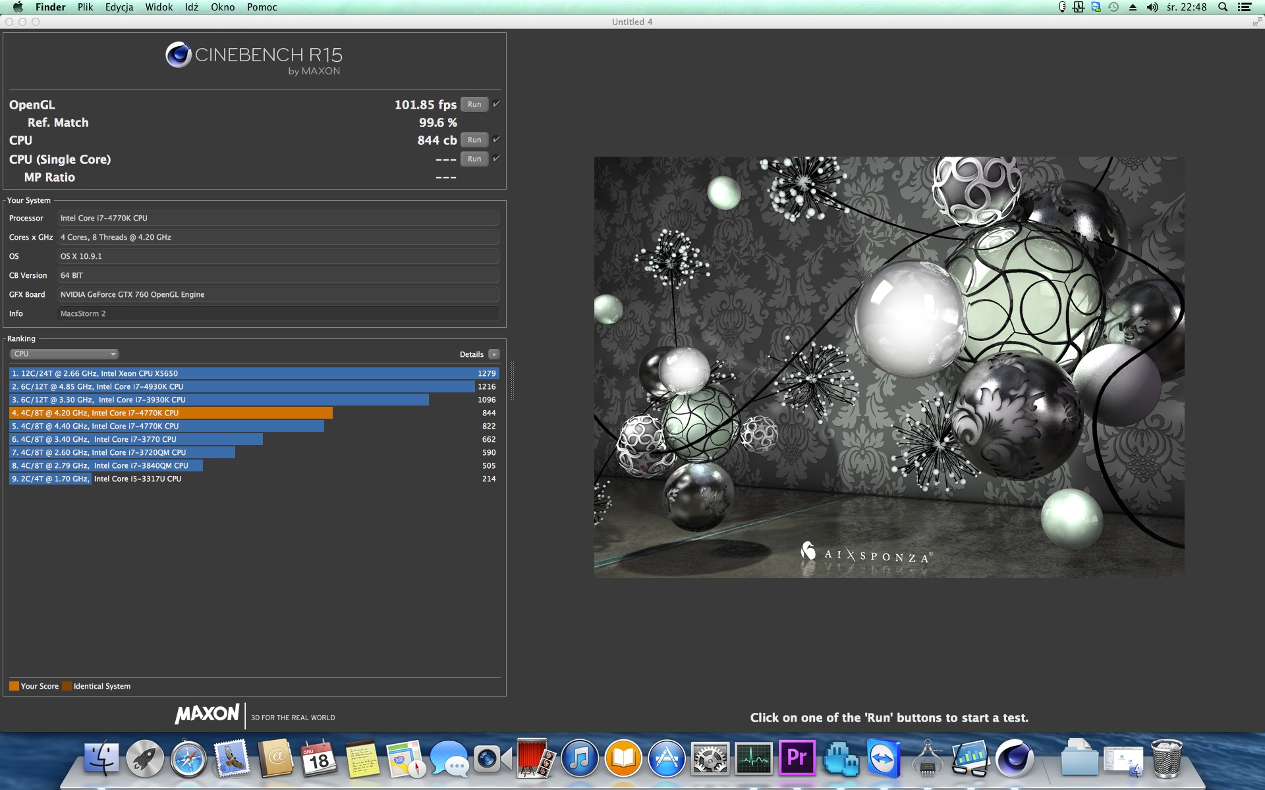Open iTunes music note icon
1265x790 pixels.
coord(580,758)
